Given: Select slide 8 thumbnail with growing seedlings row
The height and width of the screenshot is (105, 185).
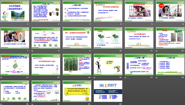Looking at the screenshot, I should [x=46, y=38].
